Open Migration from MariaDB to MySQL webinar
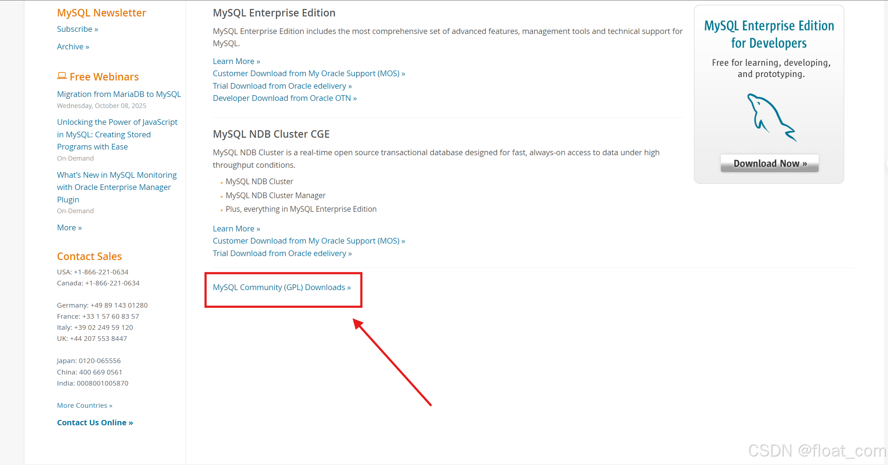888x465 pixels. click(119, 94)
